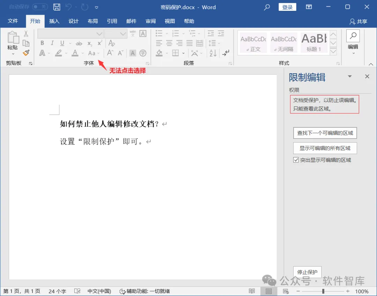
Task: Click the 登录 sign-in button
Action: pos(287,7)
